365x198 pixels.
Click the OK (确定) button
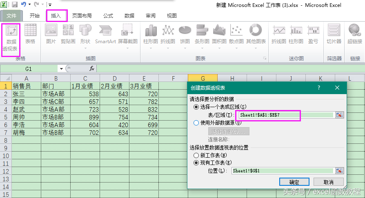pos(294,182)
